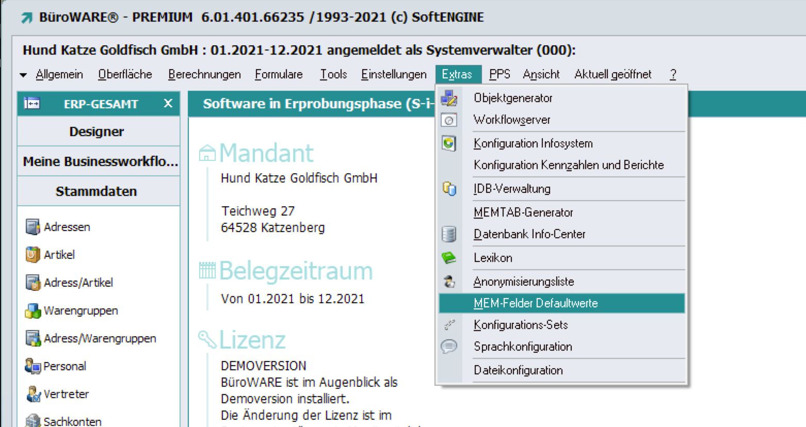
Task: Collapse the Stammdaten section header
Action: [97, 191]
